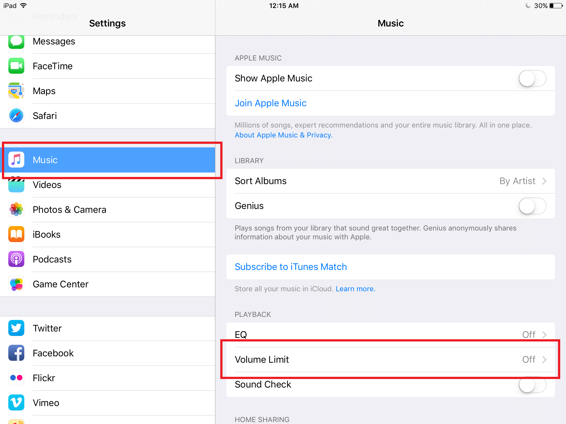Viewport: 566px width, 424px height.
Task: Toggle the Sound Check switch
Action: pyautogui.click(x=532, y=385)
